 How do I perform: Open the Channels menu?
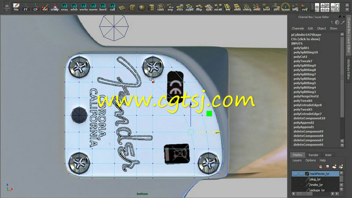pos(298,29)
